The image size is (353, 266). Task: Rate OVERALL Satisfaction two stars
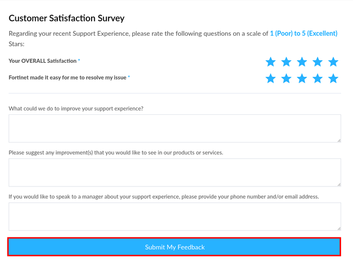click(x=286, y=62)
